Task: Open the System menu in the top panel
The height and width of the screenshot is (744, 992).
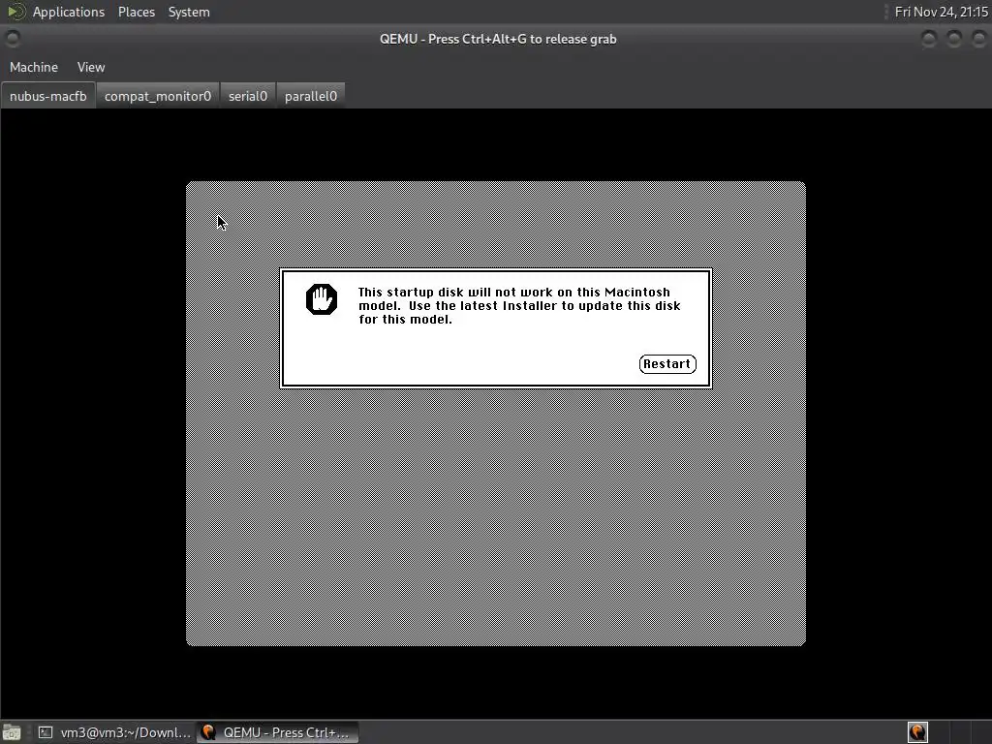Action: coord(189,12)
